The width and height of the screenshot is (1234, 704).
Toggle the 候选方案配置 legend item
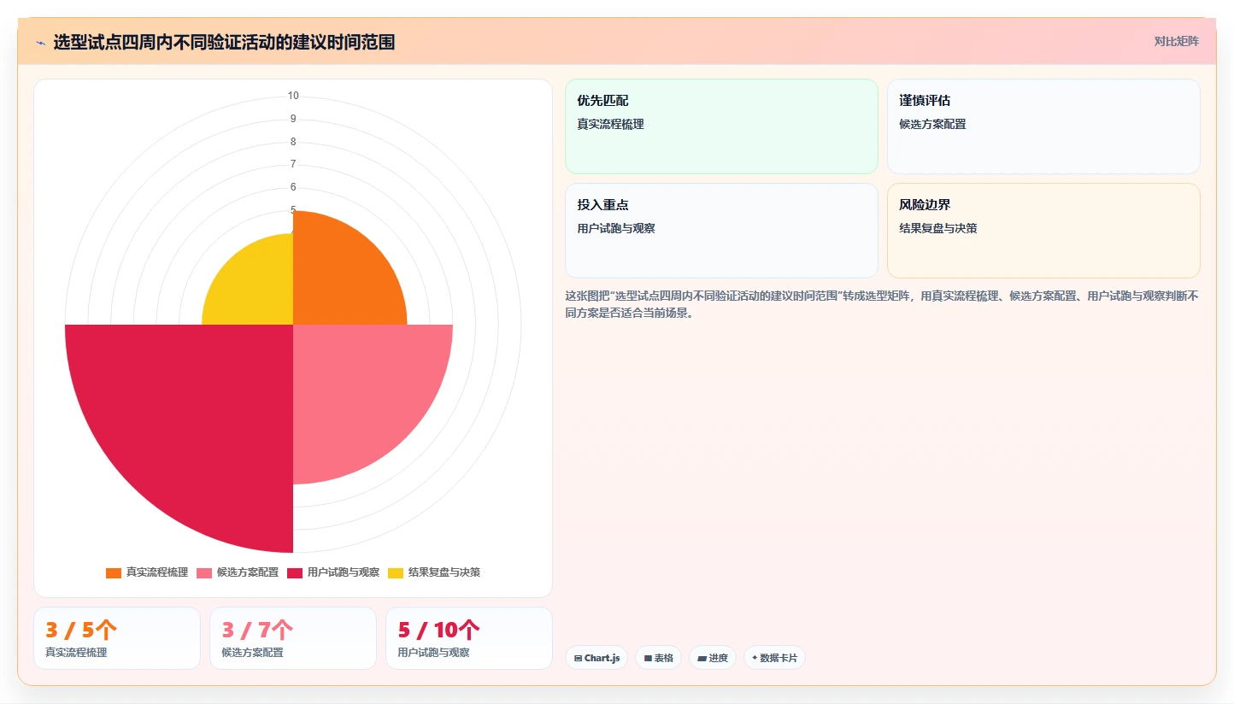[x=238, y=572]
